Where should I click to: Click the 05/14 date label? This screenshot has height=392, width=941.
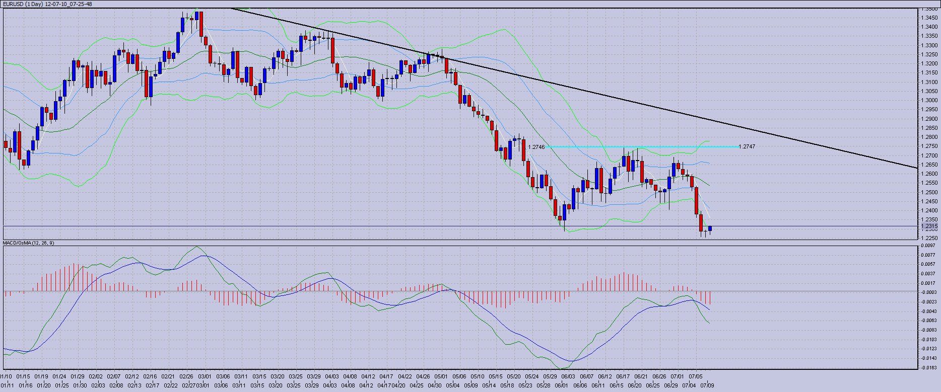pyautogui.click(x=489, y=386)
